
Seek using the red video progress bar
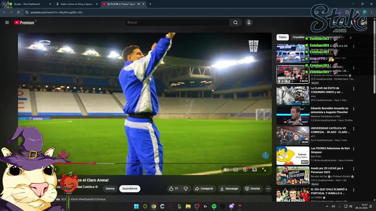(145, 164)
